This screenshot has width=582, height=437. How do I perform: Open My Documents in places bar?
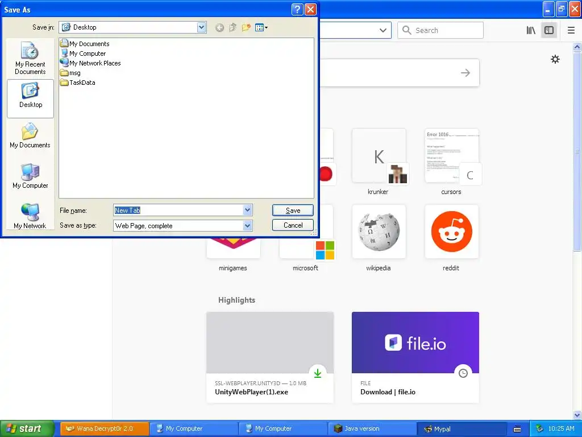pos(31,135)
